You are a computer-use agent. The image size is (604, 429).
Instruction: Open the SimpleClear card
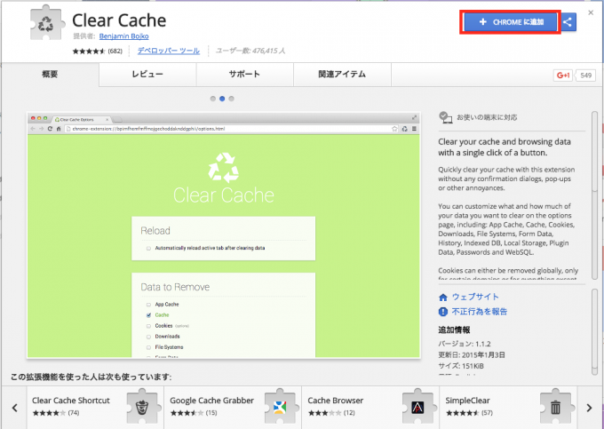click(508, 408)
